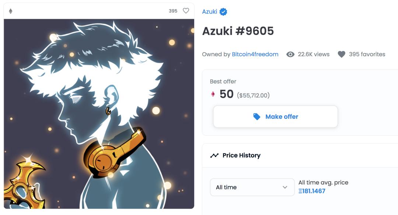
Task: Click the red Ethereum icon by the best offer
Action: tap(213, 94)
